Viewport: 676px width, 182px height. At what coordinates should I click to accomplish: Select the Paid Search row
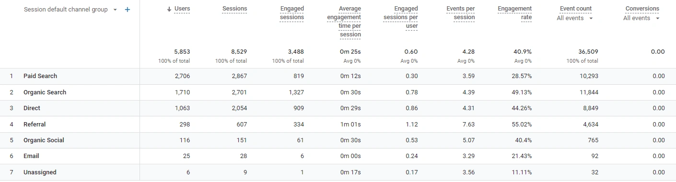pyautogui.click(x=338, y=76)
